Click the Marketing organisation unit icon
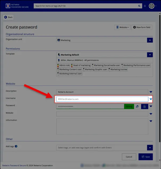This screenshot has height=169, width=161. tap(59, 40)
